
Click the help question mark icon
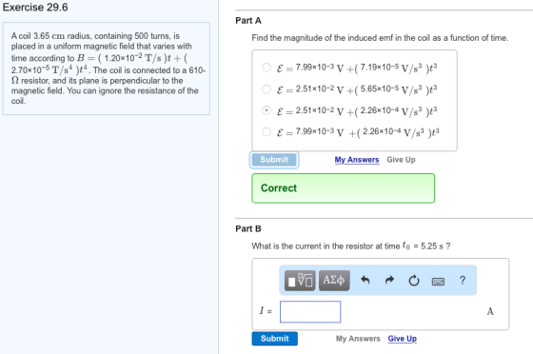[463, 281]
